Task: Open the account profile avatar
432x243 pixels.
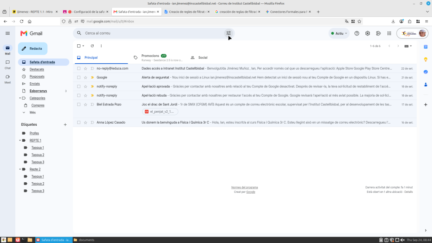Action: click(x=422, y=33)
